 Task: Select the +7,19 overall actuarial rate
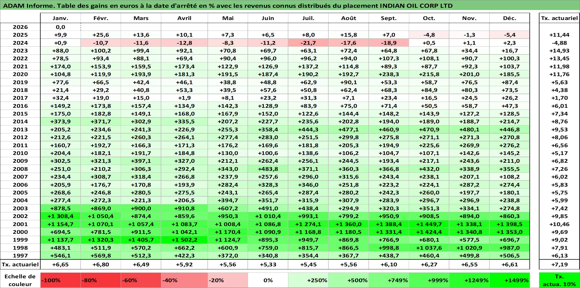pos(559,264)
